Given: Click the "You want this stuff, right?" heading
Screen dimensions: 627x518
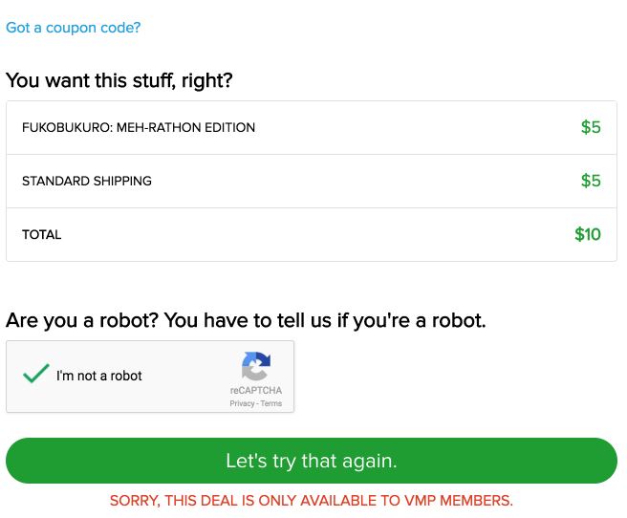Looking at the screenshot, I should [119, 80].
